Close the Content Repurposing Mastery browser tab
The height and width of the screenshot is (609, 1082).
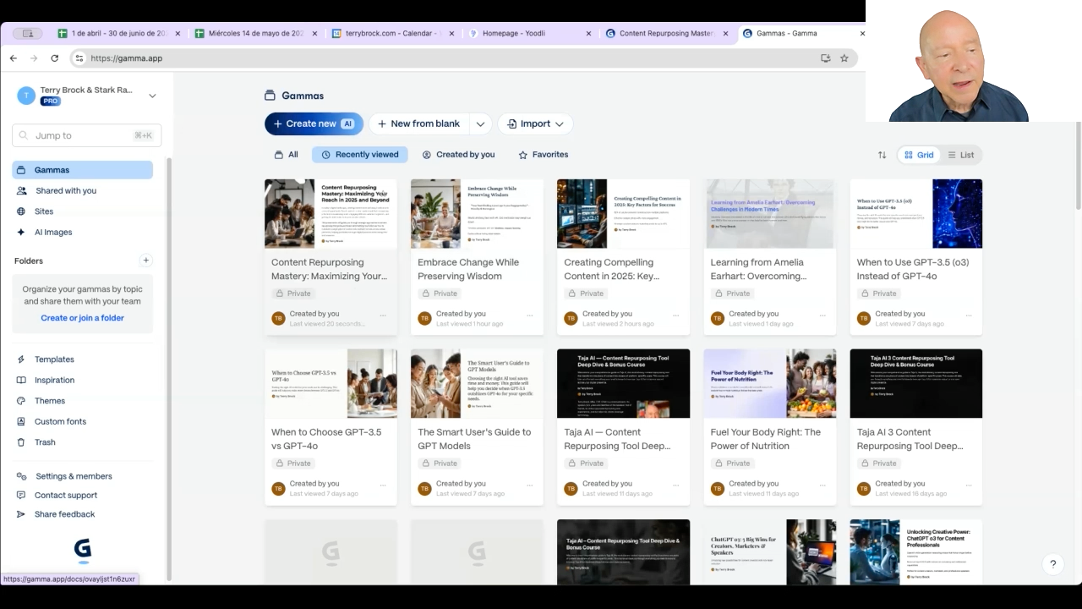click(x=725, y=34)
